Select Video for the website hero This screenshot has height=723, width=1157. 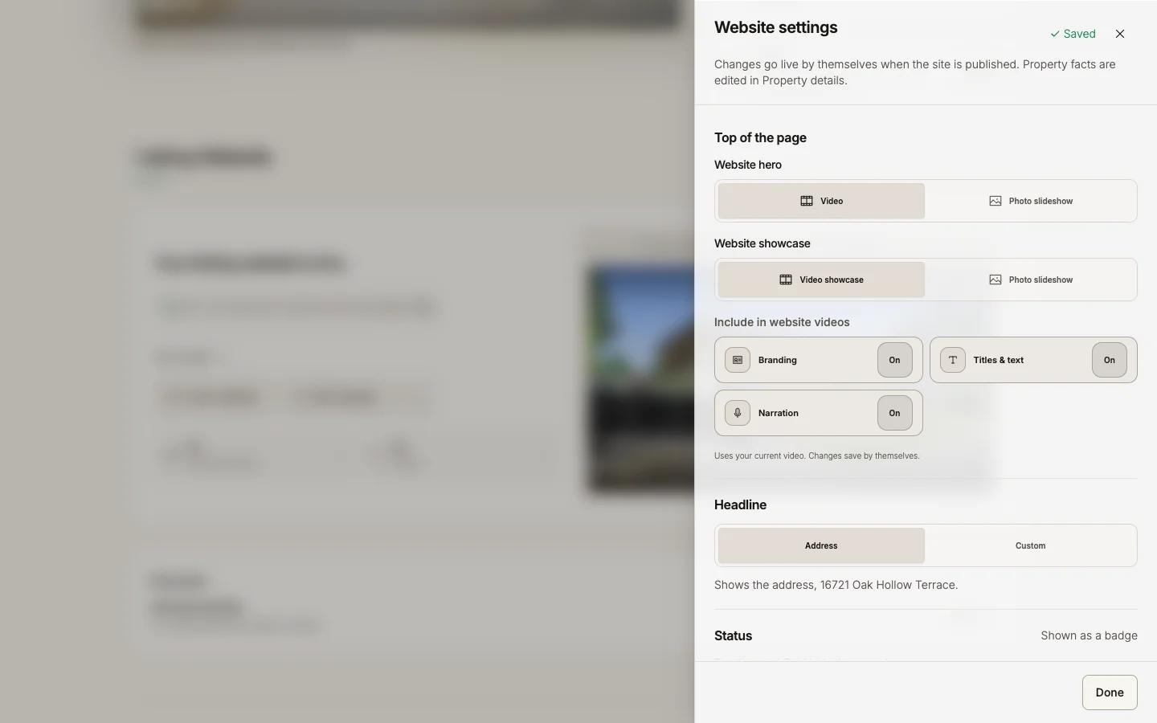(x=821, y=201)
